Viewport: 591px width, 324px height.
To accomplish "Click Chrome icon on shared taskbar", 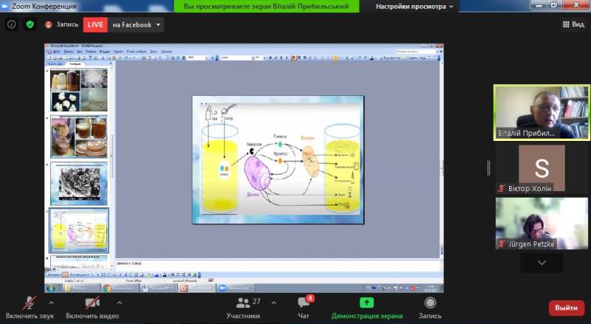I will coord(107,289).
